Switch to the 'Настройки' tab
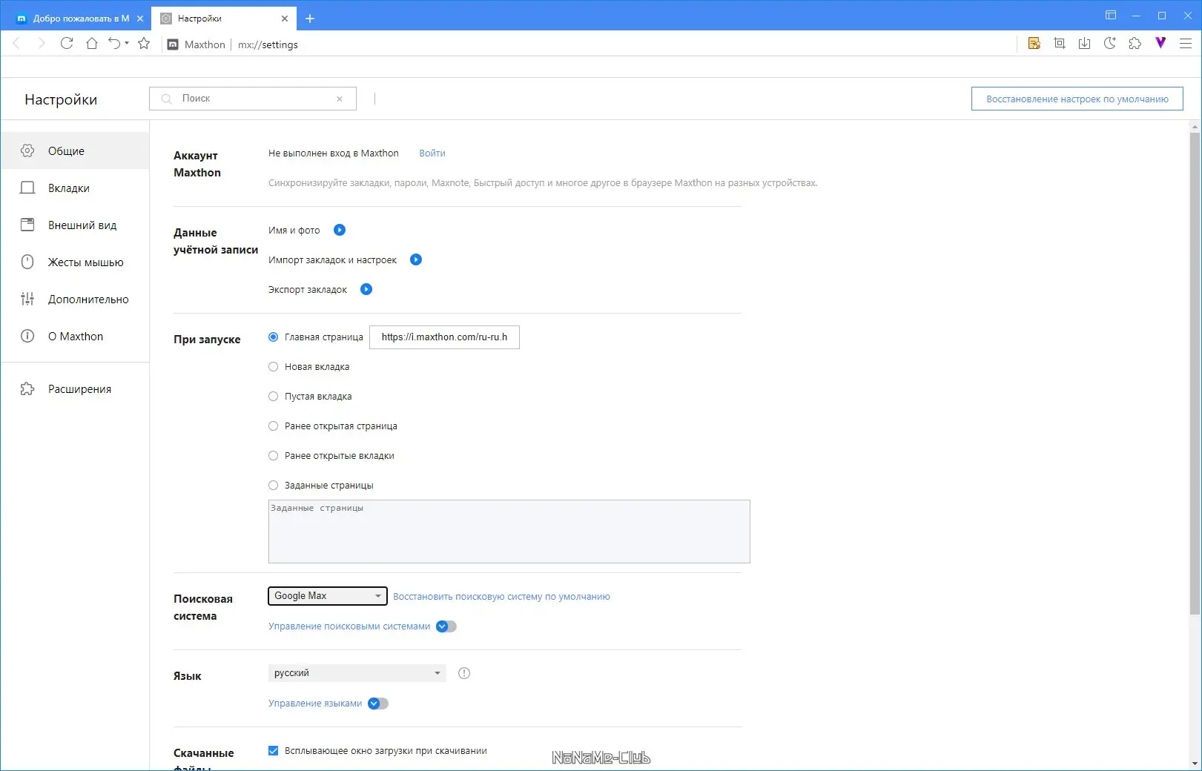The width and height of the screenshot is (1202, 771). pyautogui.click(x=222, y=19)
